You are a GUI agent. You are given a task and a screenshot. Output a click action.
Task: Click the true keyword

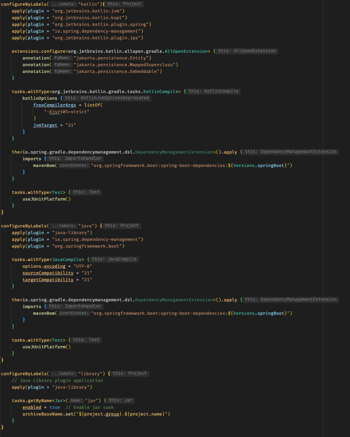click(x=55, y=407)
